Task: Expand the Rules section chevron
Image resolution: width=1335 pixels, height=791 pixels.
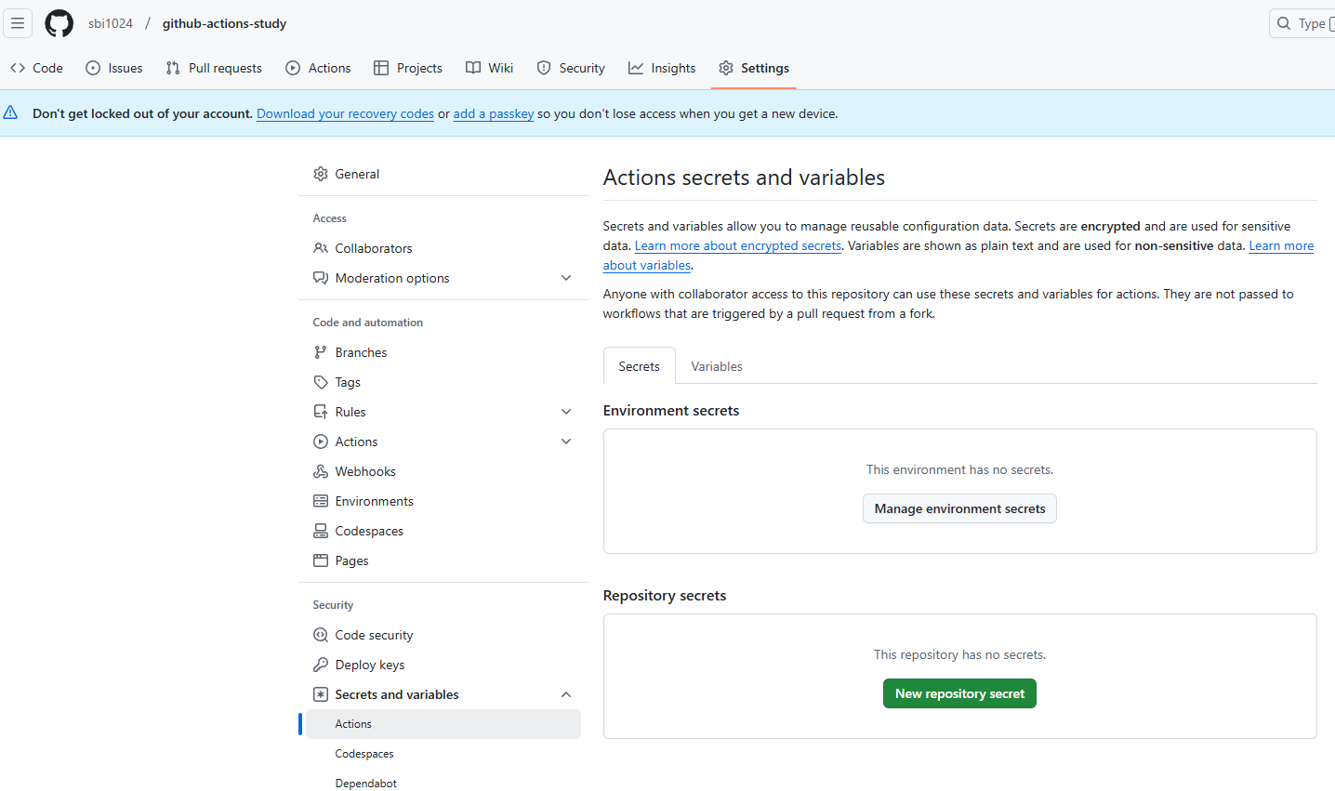Action: pos(566,412)
